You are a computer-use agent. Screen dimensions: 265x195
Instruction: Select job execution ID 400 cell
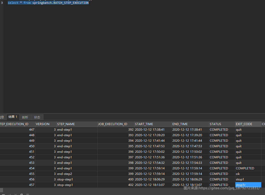[x=116, y=179]
